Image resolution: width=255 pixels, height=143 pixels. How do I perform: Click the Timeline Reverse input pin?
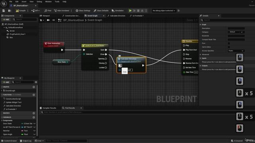184,59
